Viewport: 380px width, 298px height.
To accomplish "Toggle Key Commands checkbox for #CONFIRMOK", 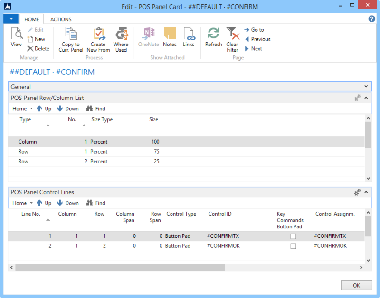I will point(293,246).
